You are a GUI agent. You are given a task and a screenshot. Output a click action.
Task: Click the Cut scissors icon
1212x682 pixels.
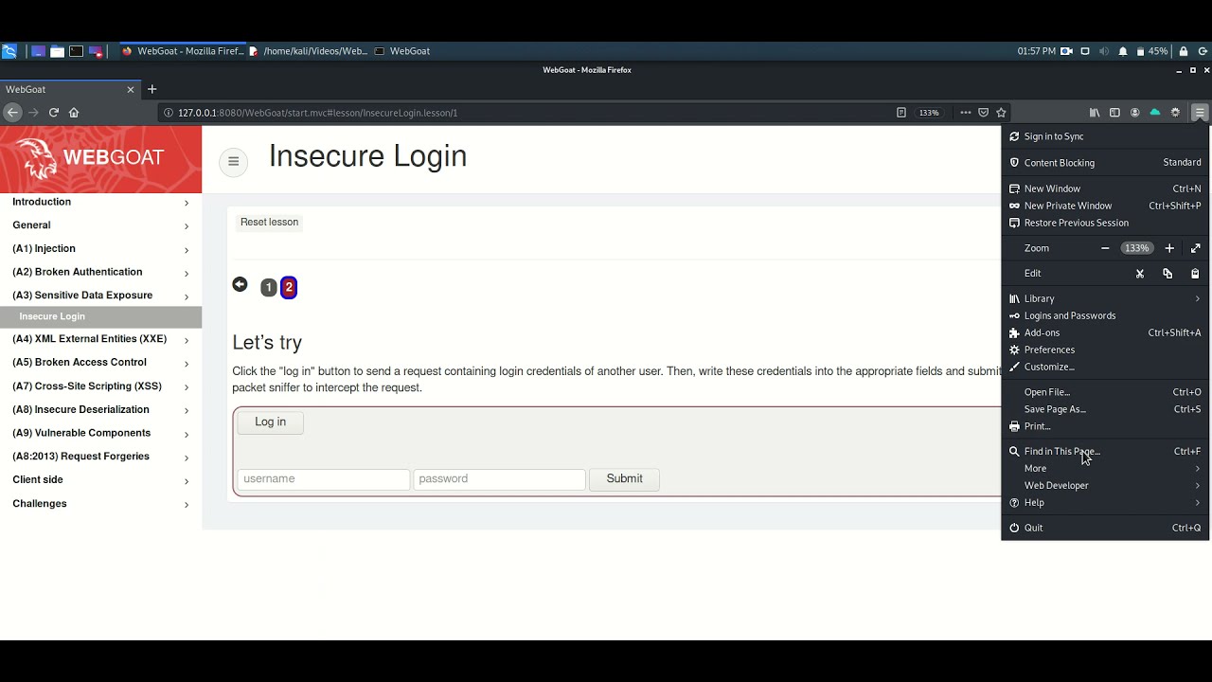[x=1140, y=274]
